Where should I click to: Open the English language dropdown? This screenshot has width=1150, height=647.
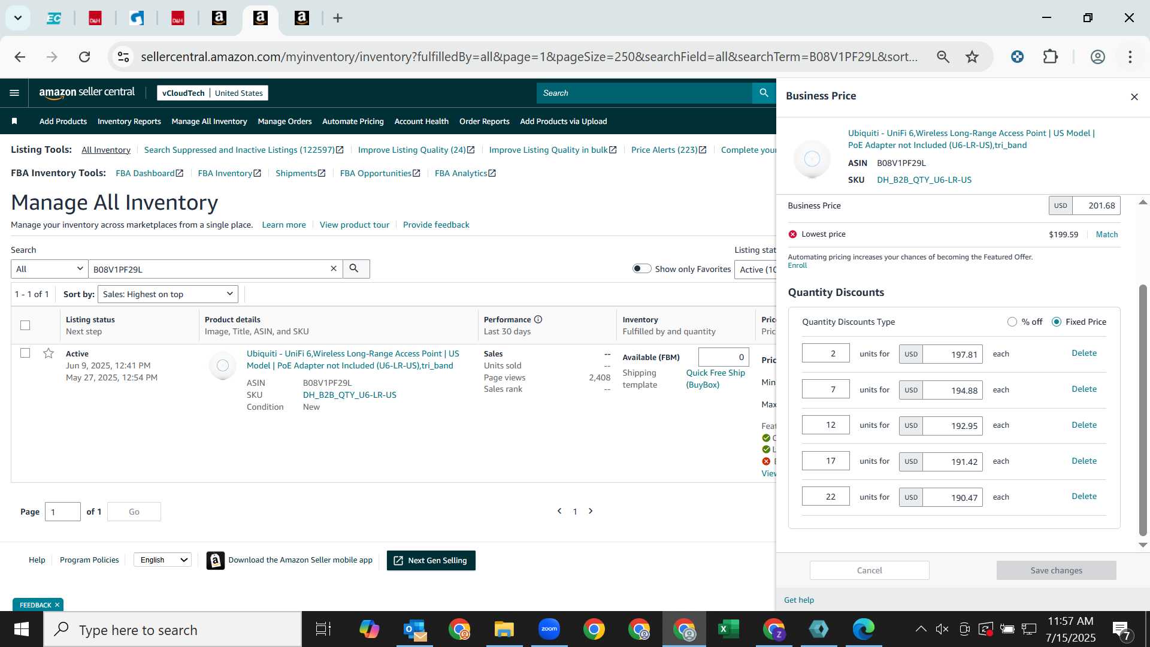(162, 560)
